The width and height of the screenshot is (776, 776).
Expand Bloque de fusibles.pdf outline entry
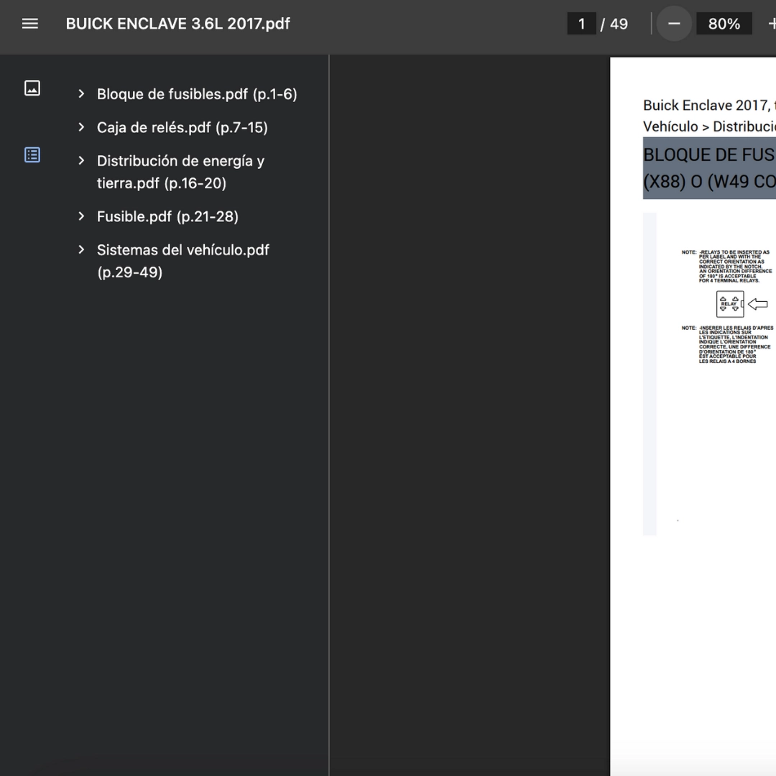[82, 94]
